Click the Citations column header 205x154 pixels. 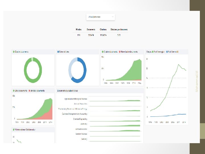pos(103,29)
